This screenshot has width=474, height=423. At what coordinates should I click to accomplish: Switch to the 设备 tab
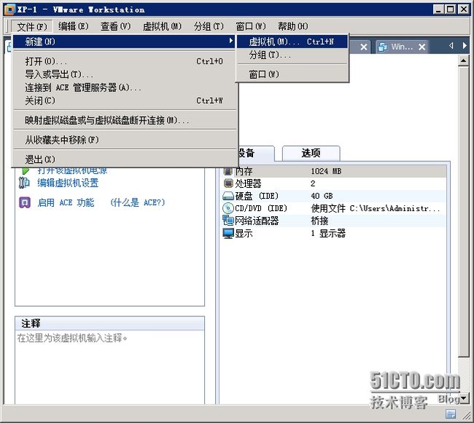[x=256, y=153]
